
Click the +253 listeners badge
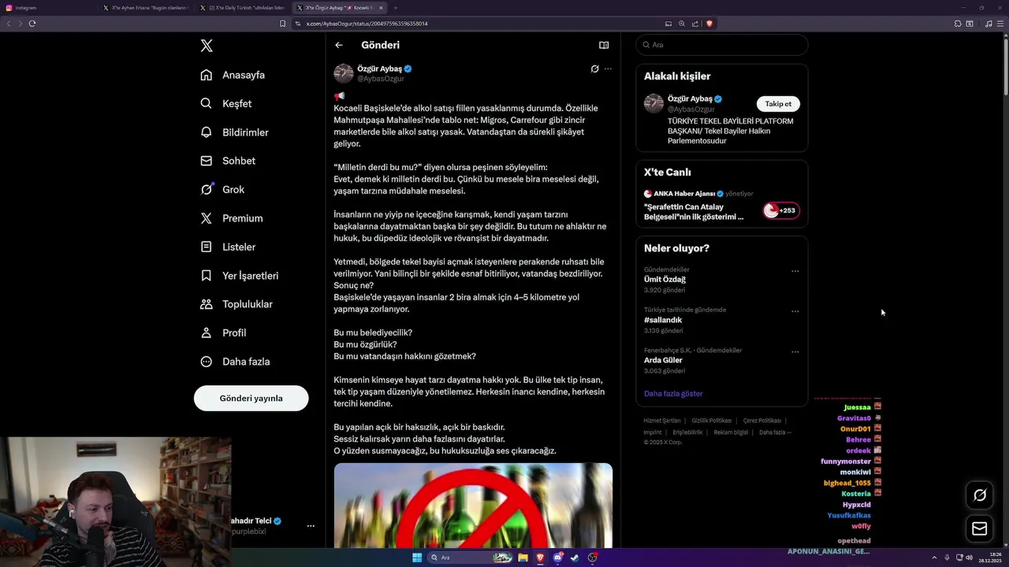(x=781, y=210)
